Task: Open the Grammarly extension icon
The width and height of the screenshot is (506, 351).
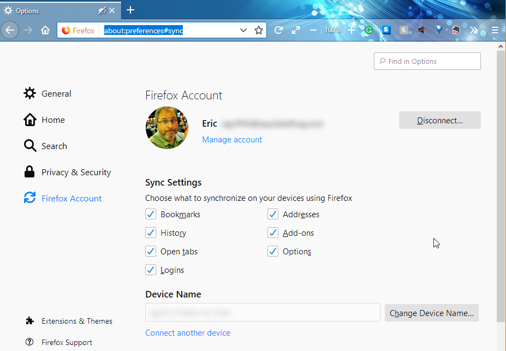Action: coord(369,31)
